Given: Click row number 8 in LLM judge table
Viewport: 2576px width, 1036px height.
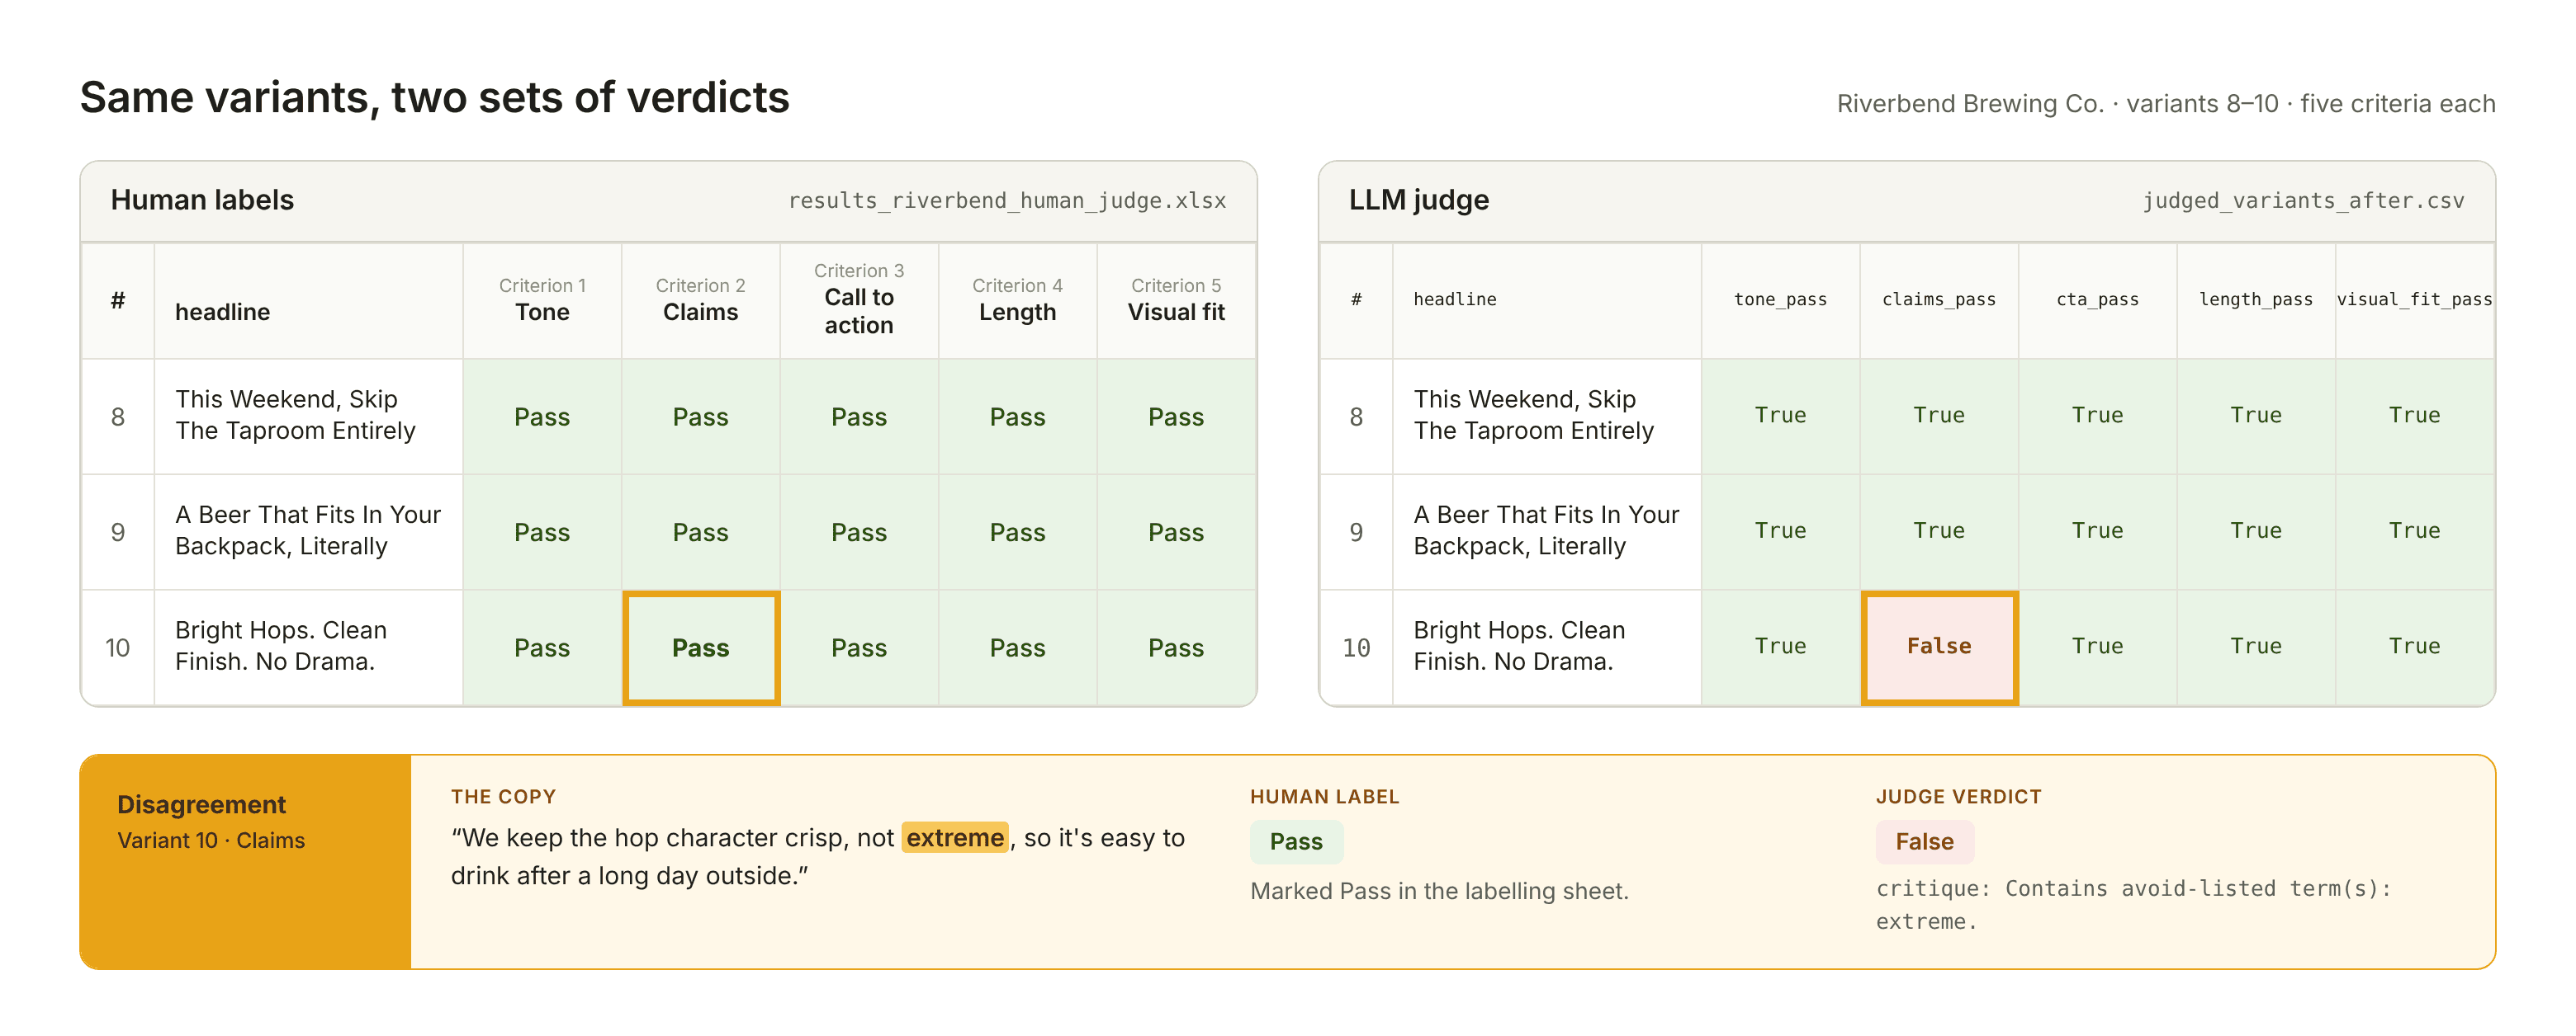Looking at the screenshot, I should (1356, 417).
